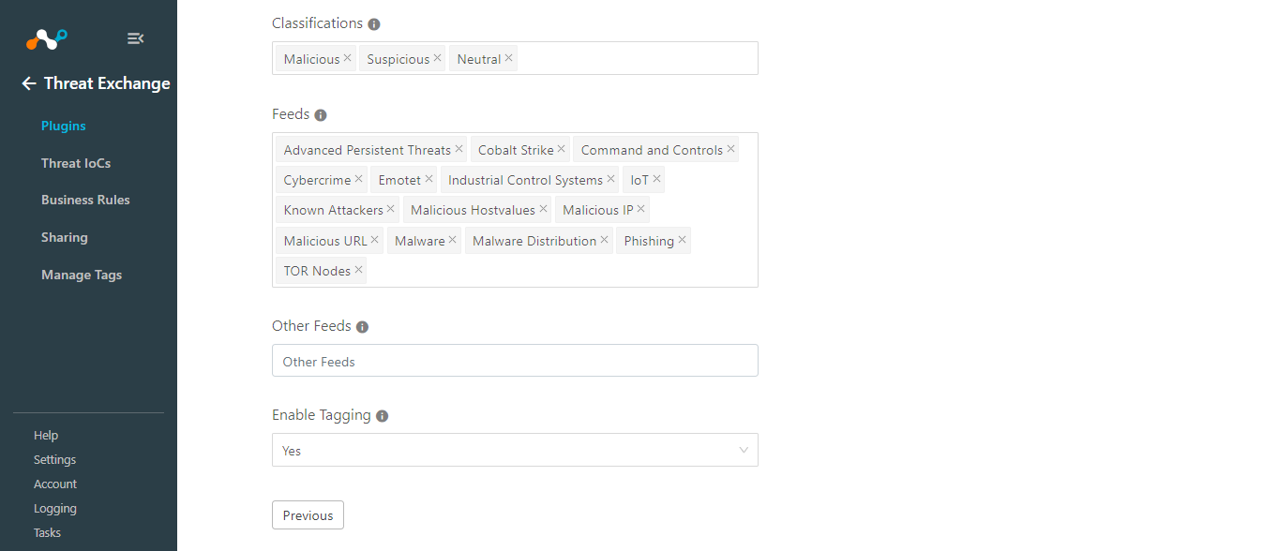
Task: Open the Enable Tagging dropdown
Action: tap(515, 450)
